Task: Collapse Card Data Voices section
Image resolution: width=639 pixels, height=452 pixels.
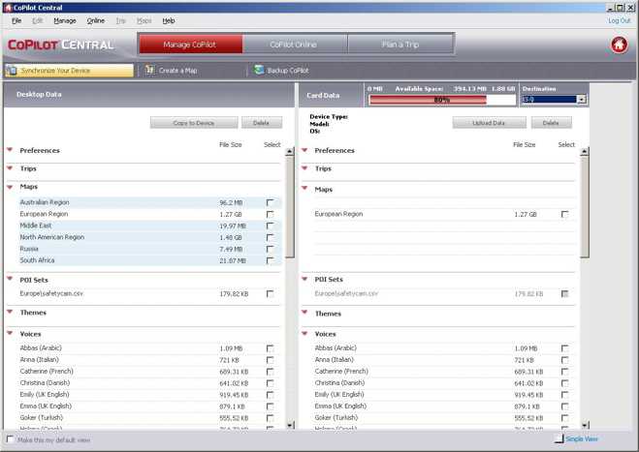Action: click(304, 334)
